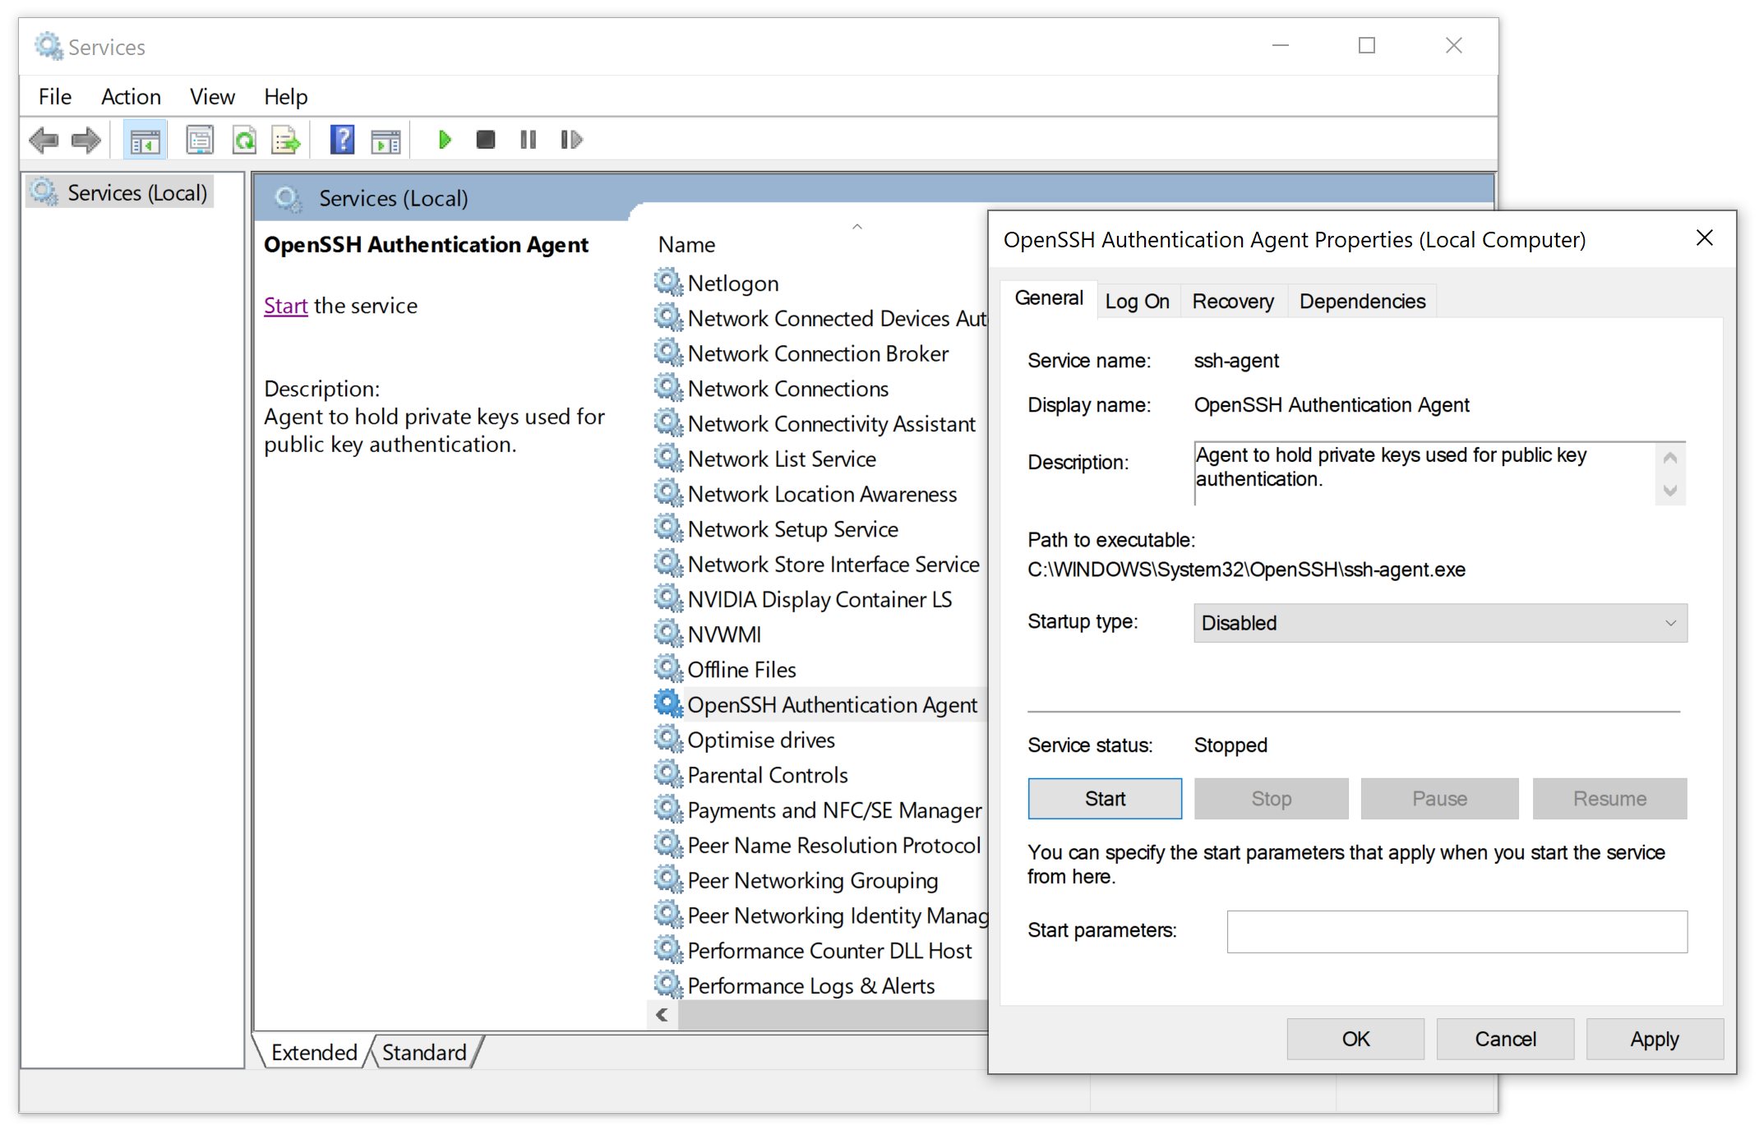Viewport: 1759px width, 1130px height.
Task: Open the Action menu
Action: 131,97
